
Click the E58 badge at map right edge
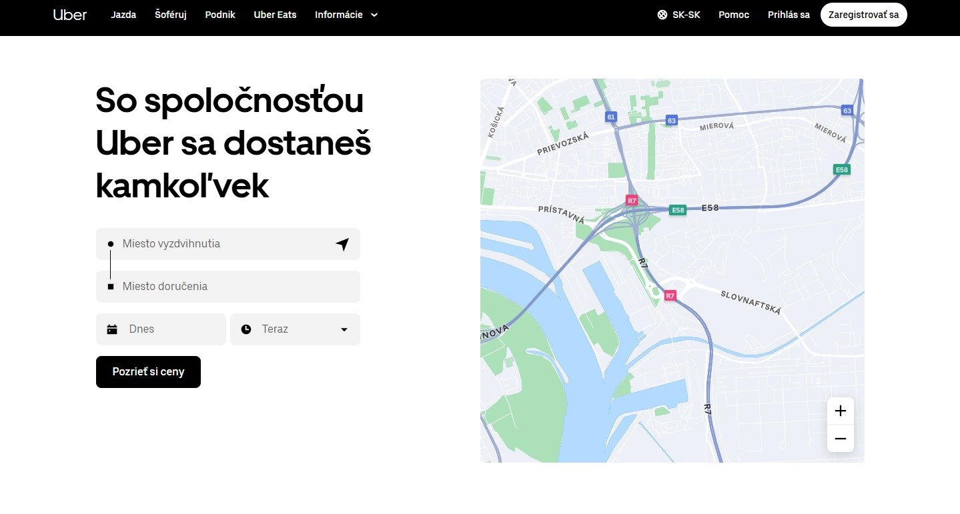842,170
